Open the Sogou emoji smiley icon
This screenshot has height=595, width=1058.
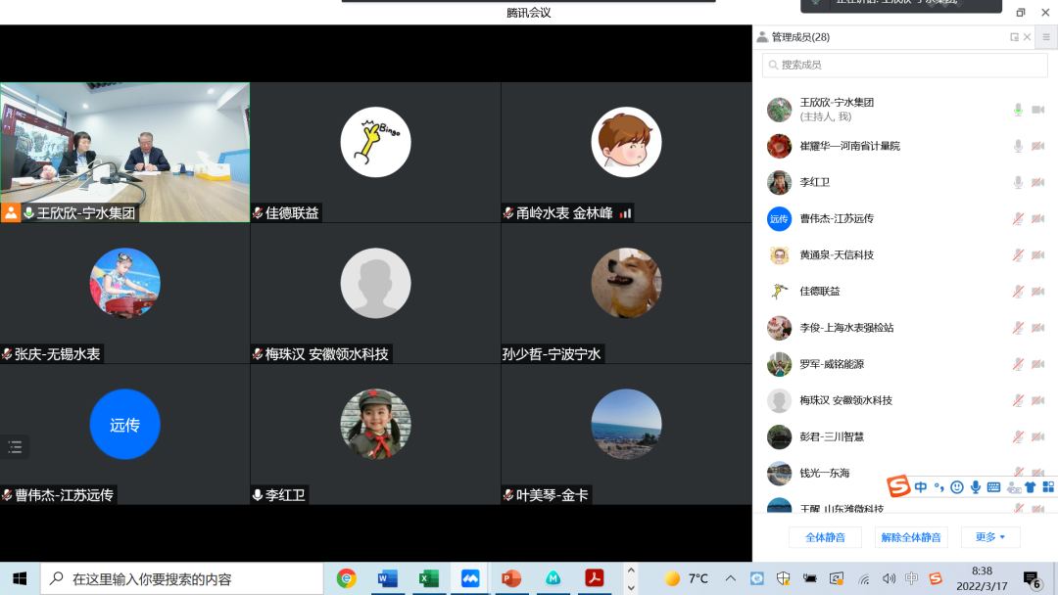[957, 487]
